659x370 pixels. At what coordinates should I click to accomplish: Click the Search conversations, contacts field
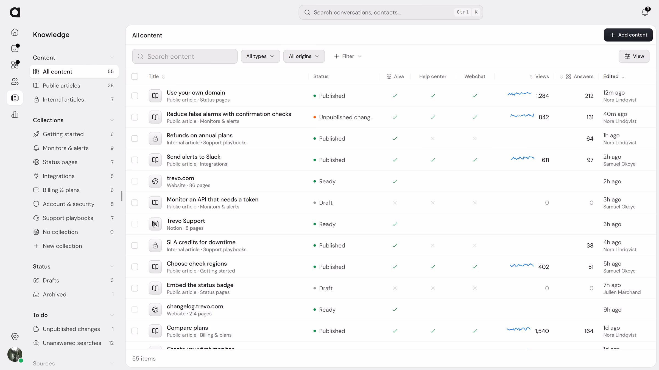tap(391, 12)
